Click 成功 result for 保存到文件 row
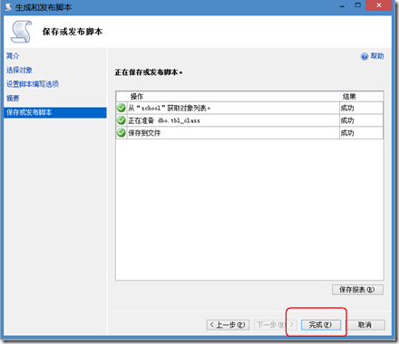The image size is (399, 344). pos(347,133)
